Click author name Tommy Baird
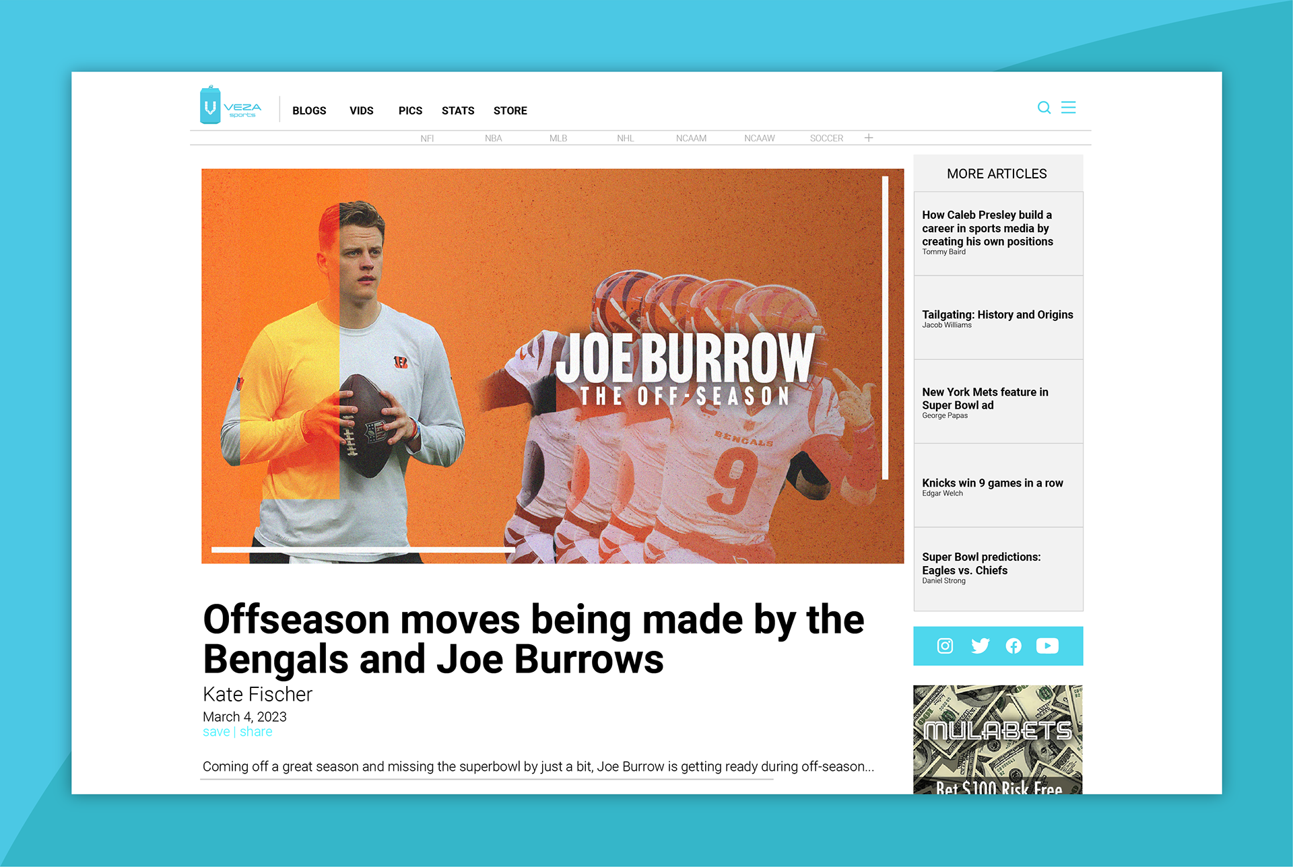The height and width of the screenshot is (867, 1293). 943,252
